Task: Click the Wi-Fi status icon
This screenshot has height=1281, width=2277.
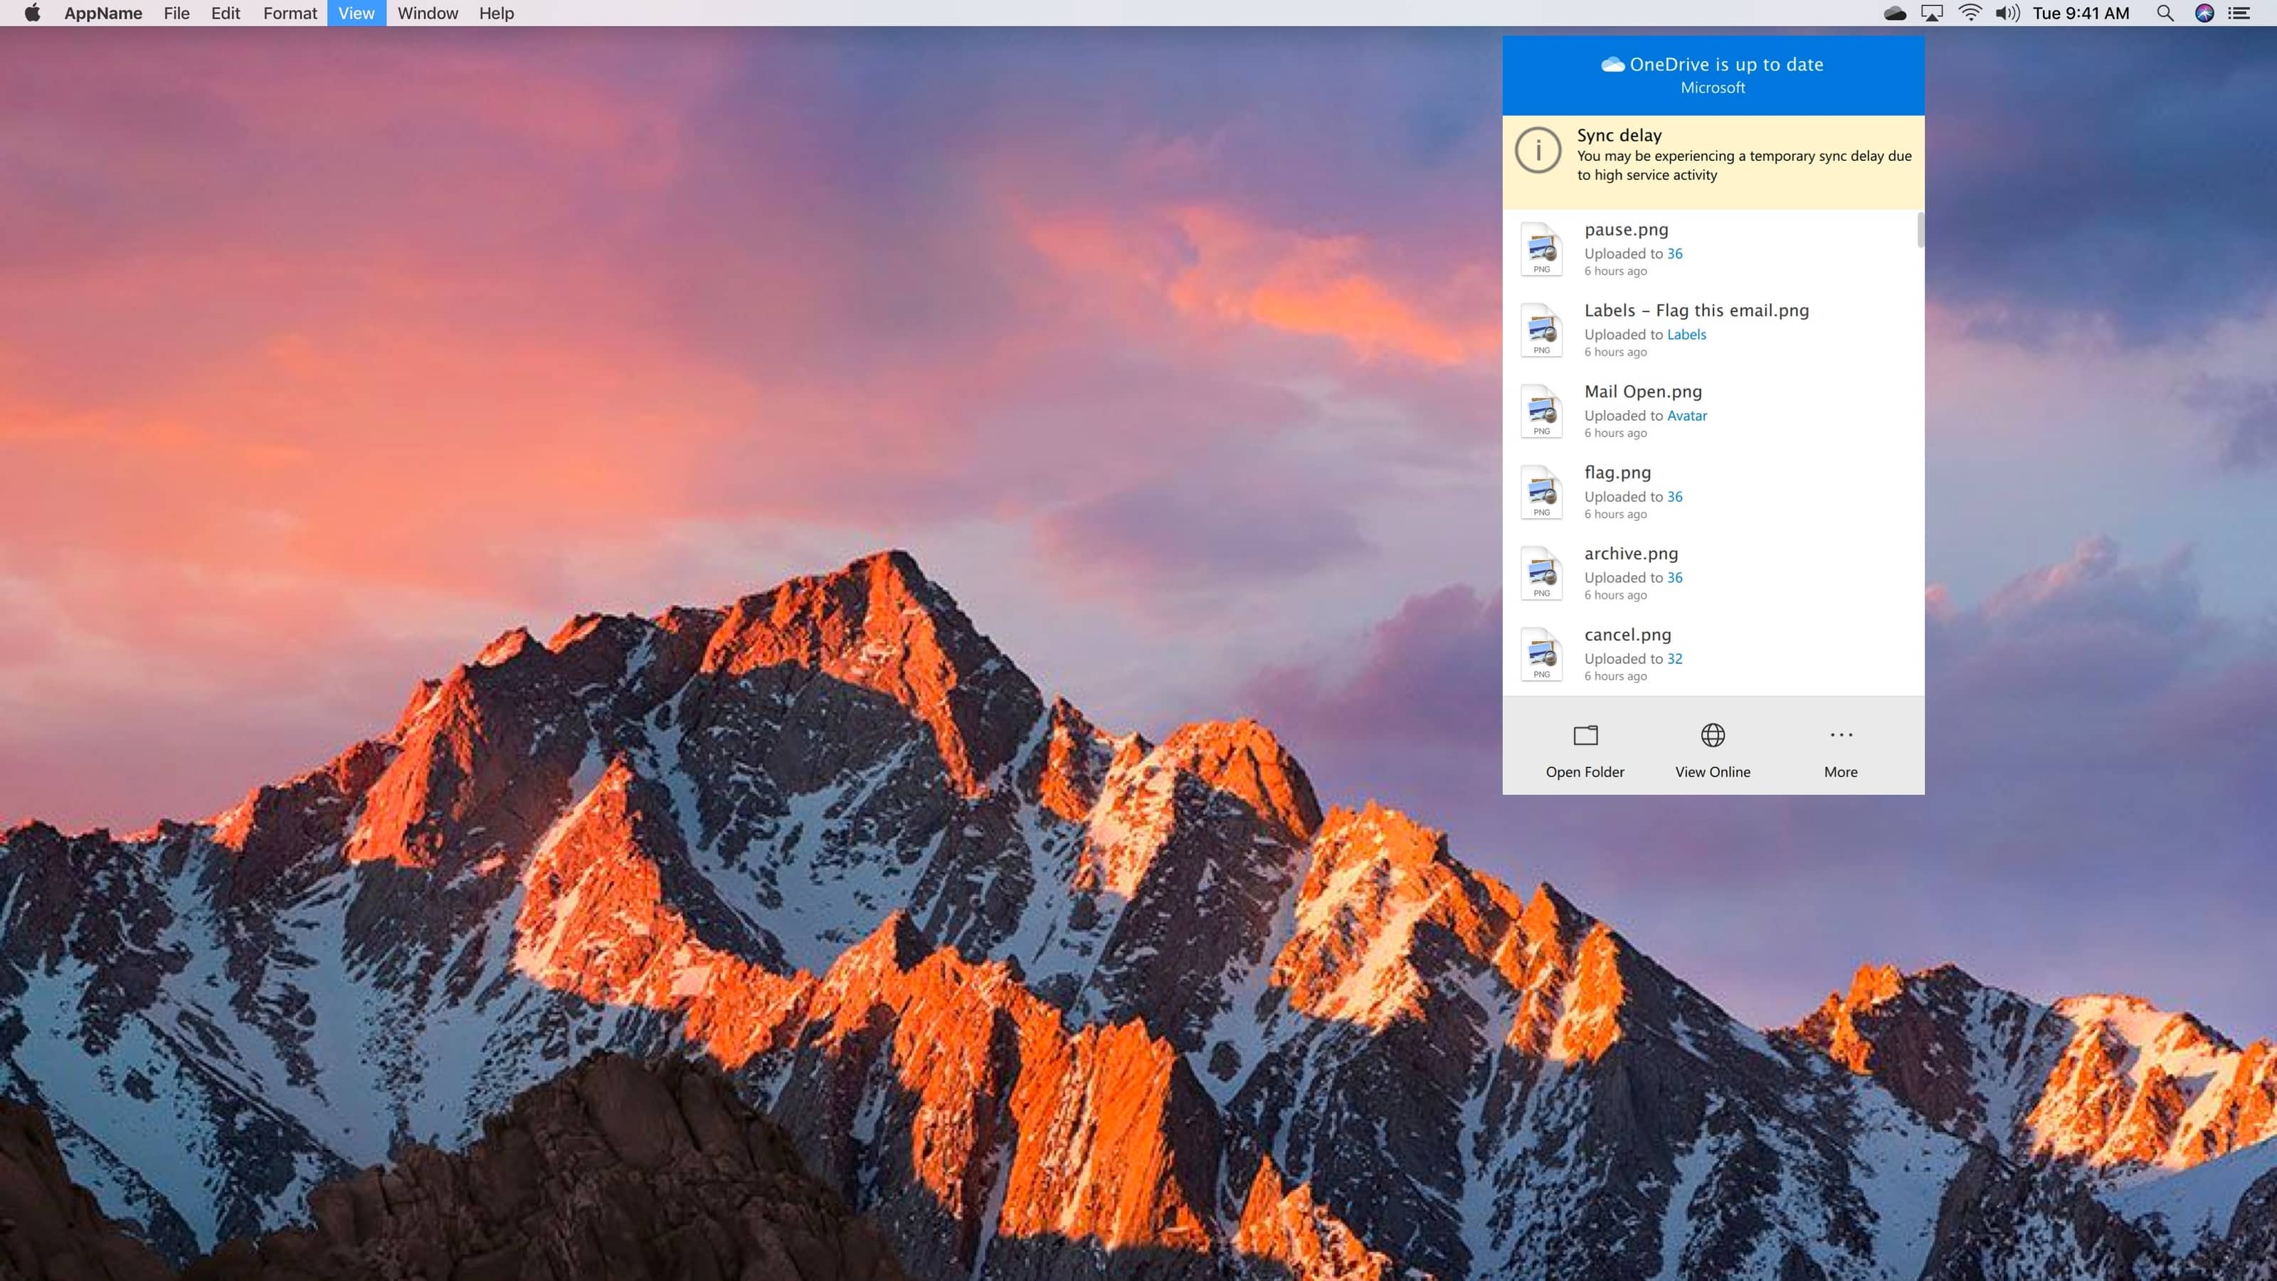Action: click(x=1970, y=12)
